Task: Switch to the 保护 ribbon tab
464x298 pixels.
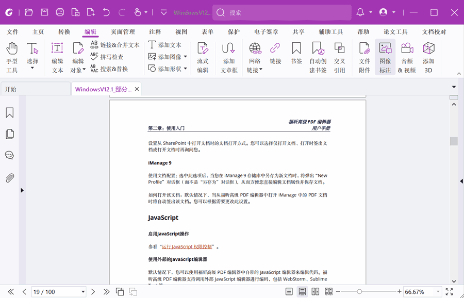Action: pos(234,31)
